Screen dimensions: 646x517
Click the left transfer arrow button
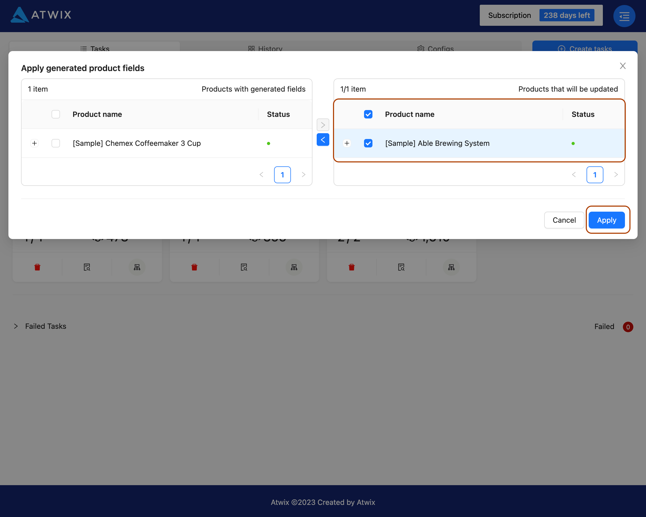pyautogui.click(x=323, y=140)
